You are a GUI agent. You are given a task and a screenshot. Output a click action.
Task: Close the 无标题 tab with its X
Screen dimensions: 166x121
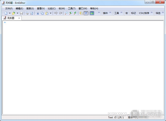(x=19, y=18)
